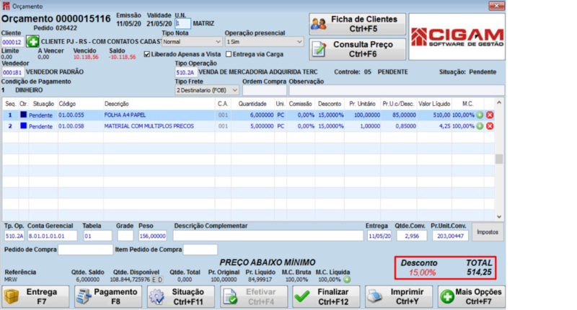The width and height of the screenshot is (577, 310).
Task: Click the Conta Gerencial field
Action: click(x=52, y=236)
